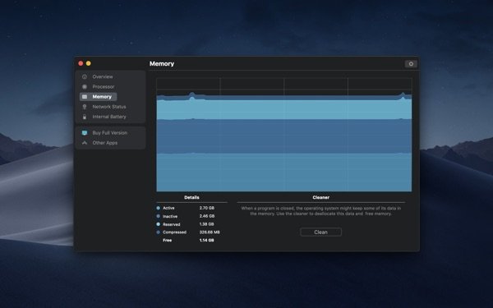
Task: Click the Free label in Details
Action: (168, 241)
